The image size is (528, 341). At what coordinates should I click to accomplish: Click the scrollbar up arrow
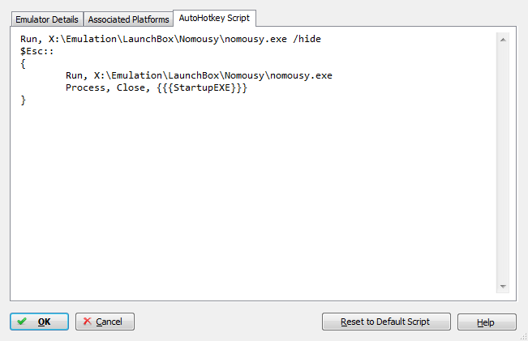coord(503,40)
